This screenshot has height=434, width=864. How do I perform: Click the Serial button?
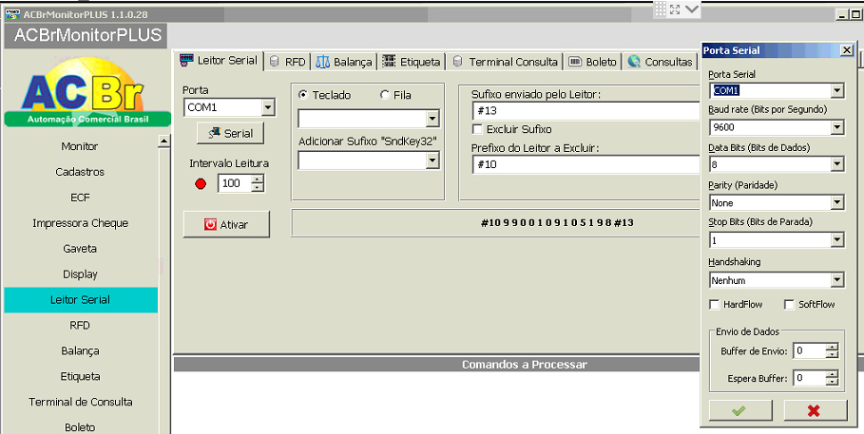[x=230, y=133]
